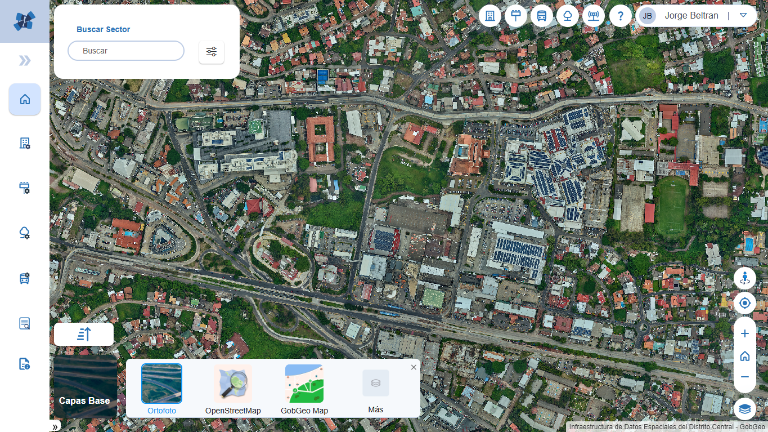
Task: Open the layers stack button at bottom right
Action: pyautogui.click(x=745, y=409)
